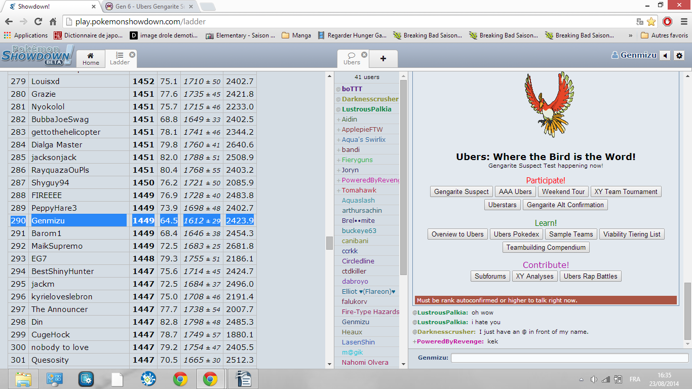692x389 pixels.
Task: Click the red extension icon in toolbar
Action: click(x=667, y=21)
